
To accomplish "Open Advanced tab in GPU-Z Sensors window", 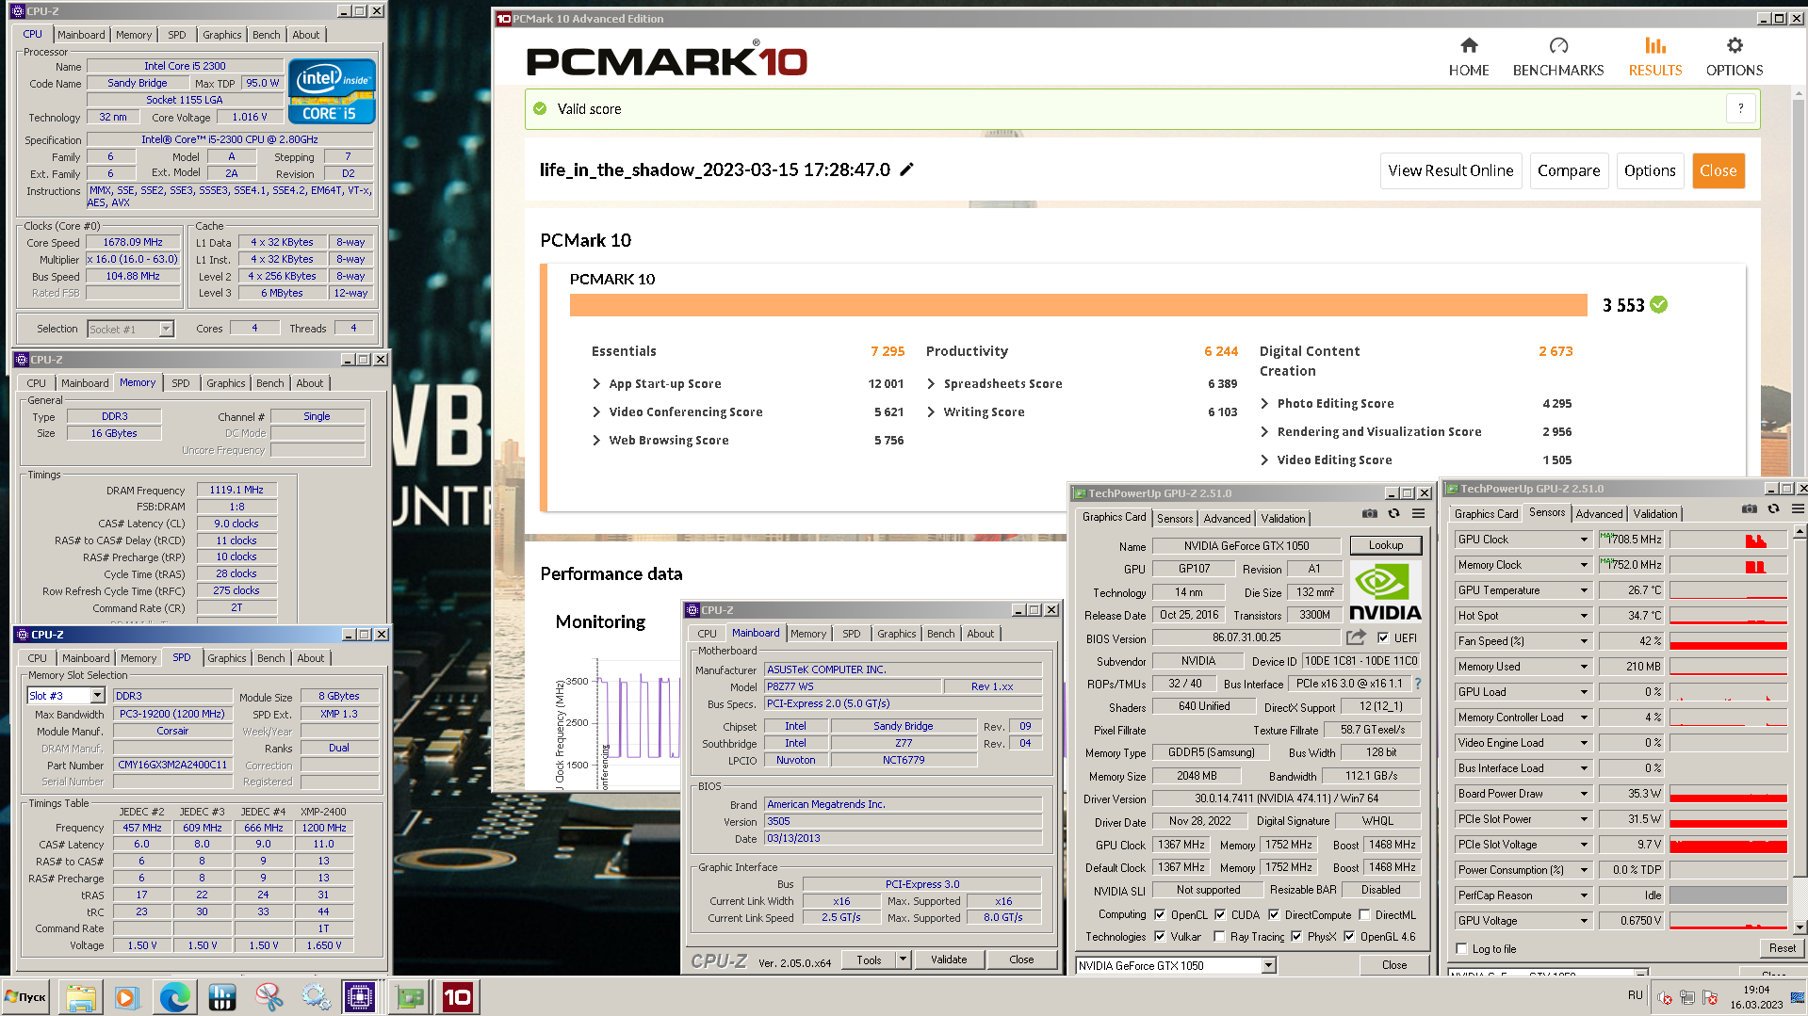I will [x=1599, y=513].
